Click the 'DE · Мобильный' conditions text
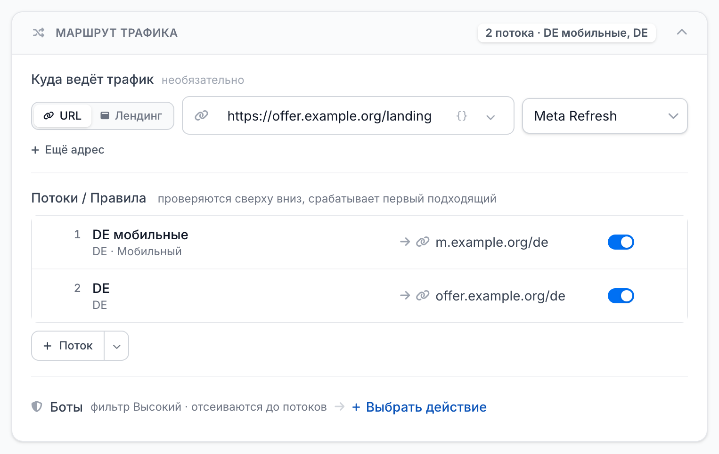Viewport: 719px width, 454px height. click(137, 251)
